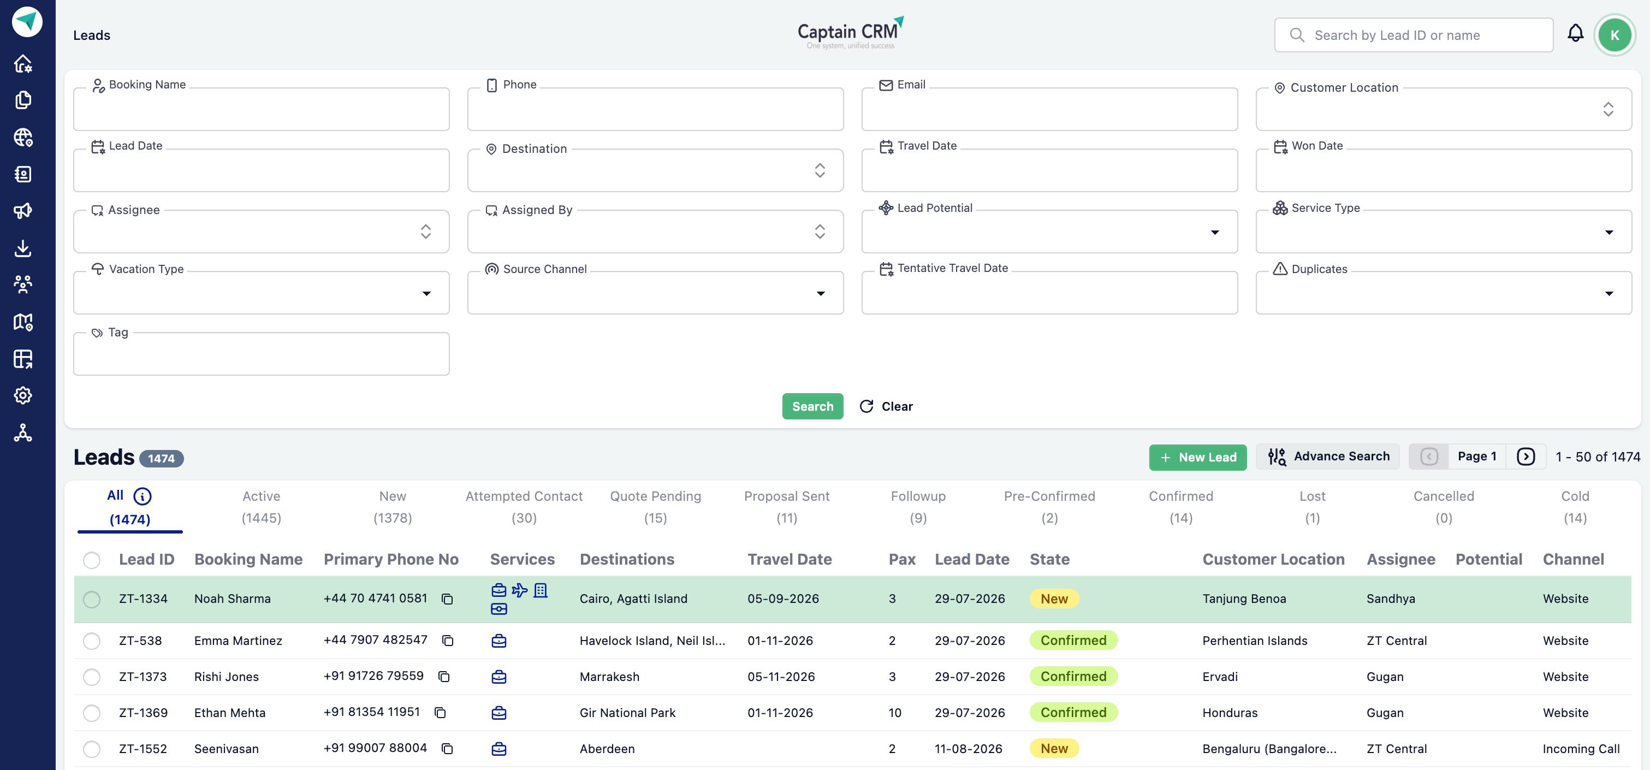This screenshot has height=770, width=1650.
Task: Switch to the Quote Pending tab
Action: tap(655, 507)
